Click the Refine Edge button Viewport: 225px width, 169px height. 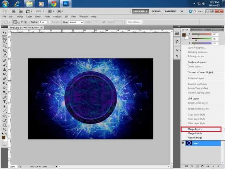coord(135,22)
